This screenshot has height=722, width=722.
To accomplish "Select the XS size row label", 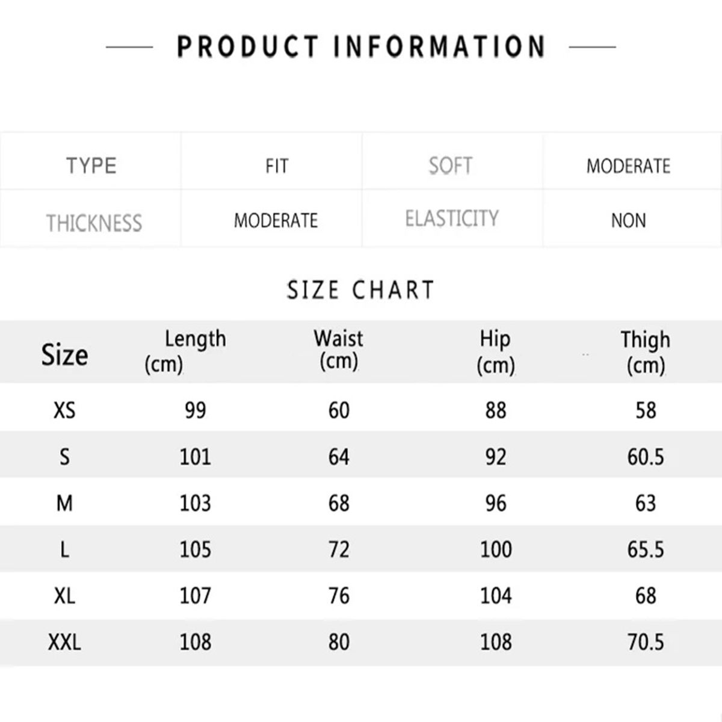I will (64, 410).
